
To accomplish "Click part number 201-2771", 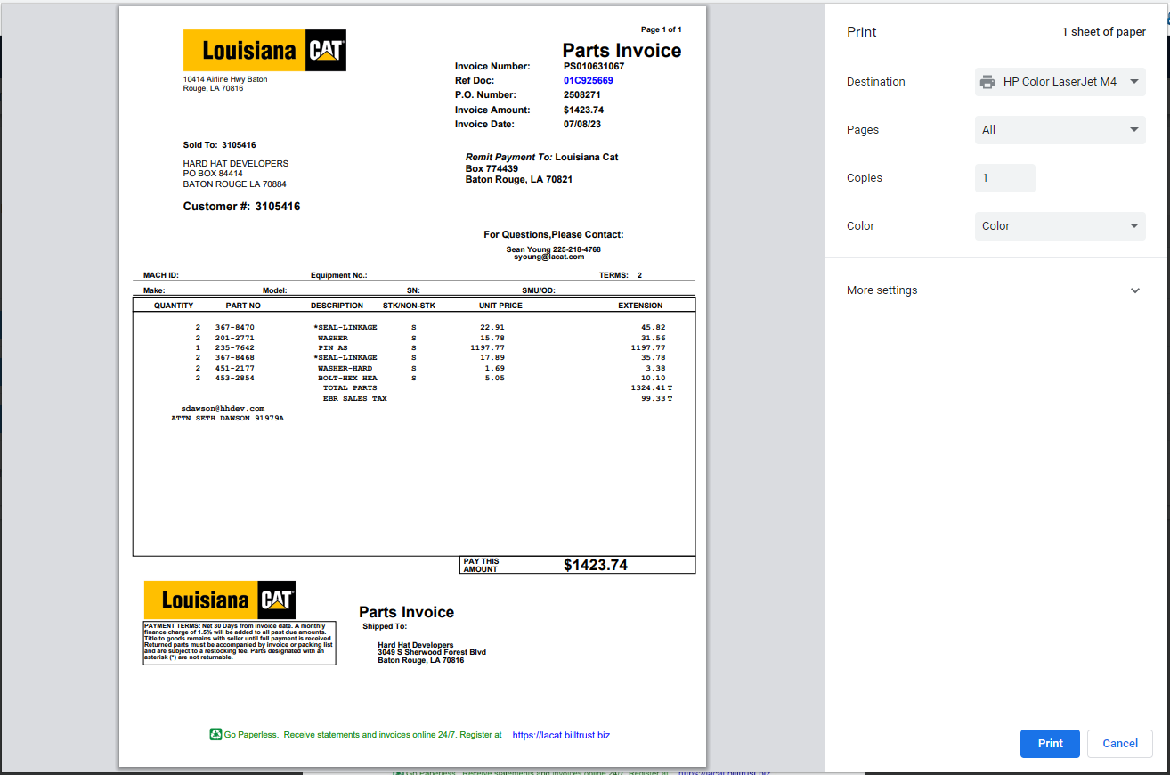I will coord(235,338).
